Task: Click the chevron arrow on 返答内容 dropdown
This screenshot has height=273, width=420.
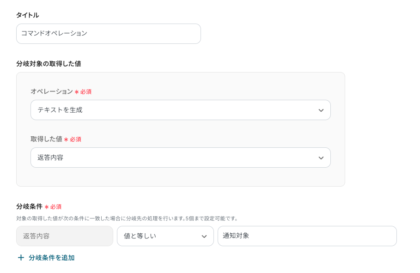Action: (321, 158)
